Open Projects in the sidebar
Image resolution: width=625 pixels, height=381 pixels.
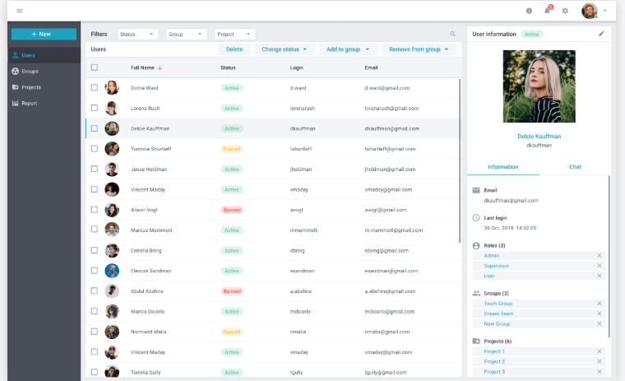point(44,87)
